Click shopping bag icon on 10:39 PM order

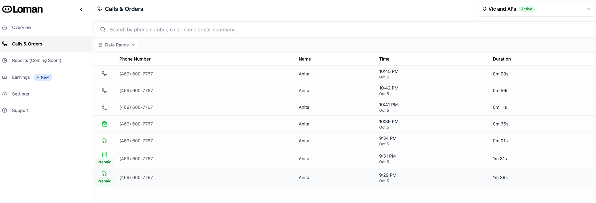(x=105, y=124)
